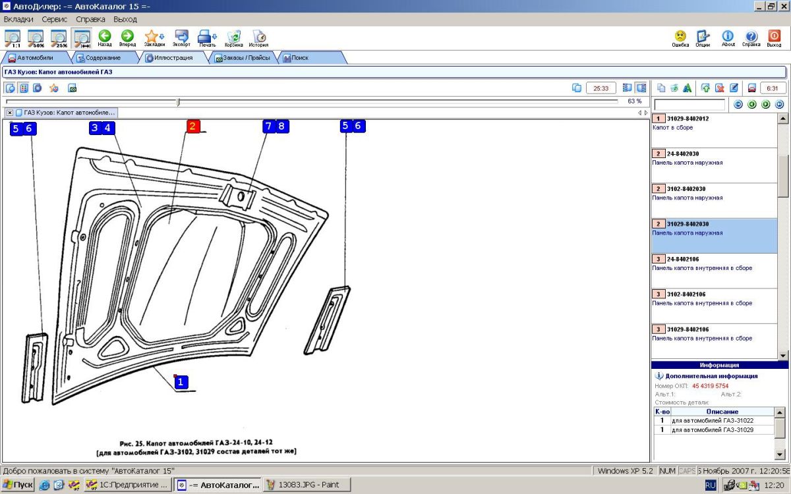Toggle the fit-to-width zoom mode
The width and height of the screenshot is (791, 494).
coord(82,38)
